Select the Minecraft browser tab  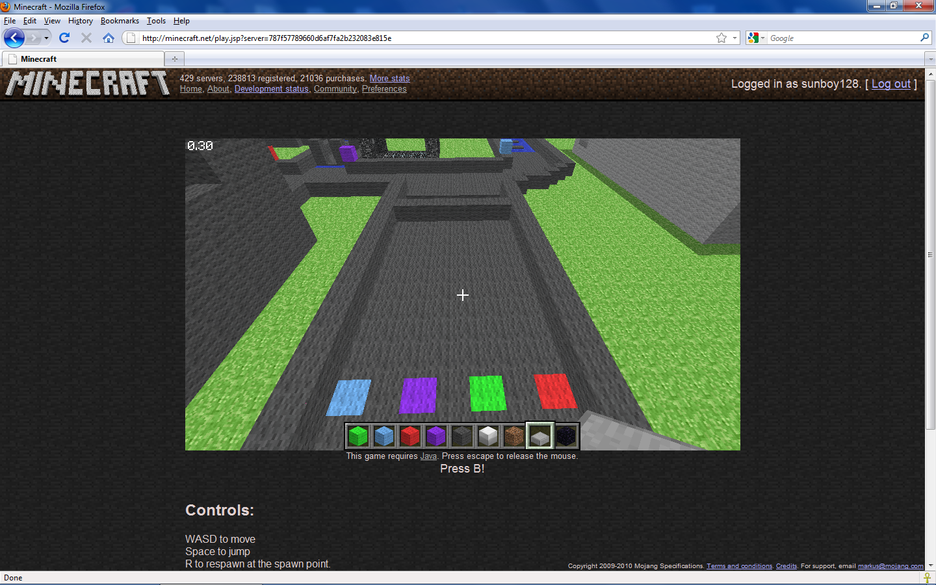(x=83, y=59)
